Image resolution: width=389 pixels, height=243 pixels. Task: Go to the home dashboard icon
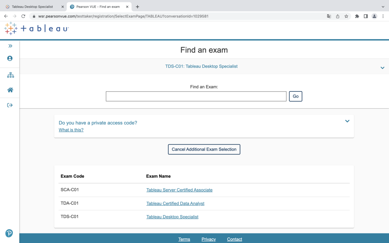[x=10, y=90]
